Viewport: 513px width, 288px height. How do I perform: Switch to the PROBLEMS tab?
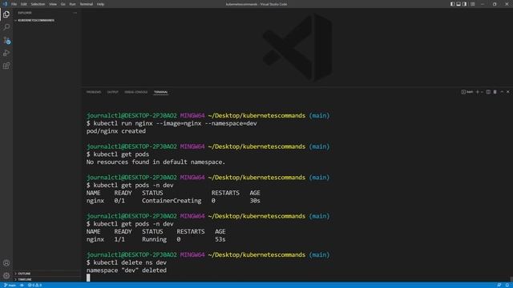click(94, 92)
